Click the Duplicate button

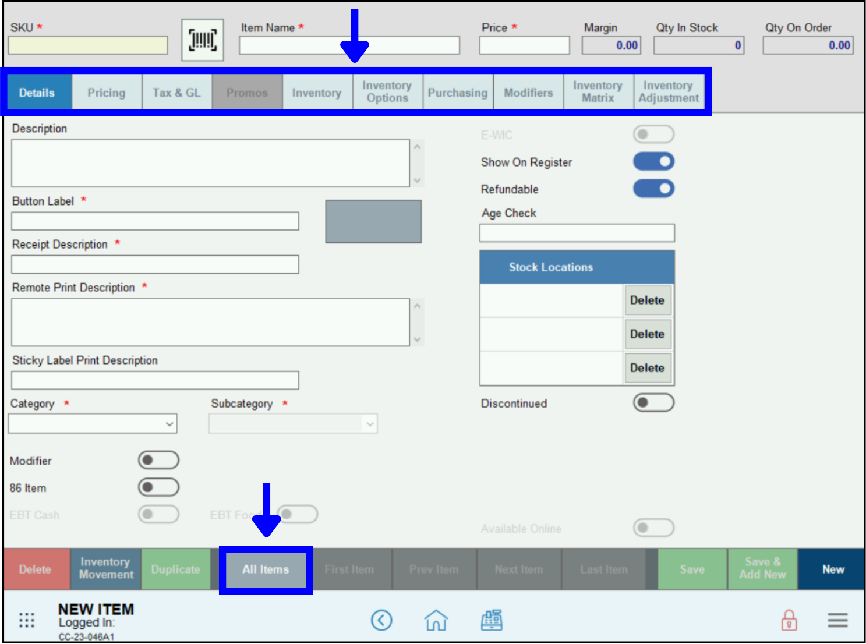(176, 569)
